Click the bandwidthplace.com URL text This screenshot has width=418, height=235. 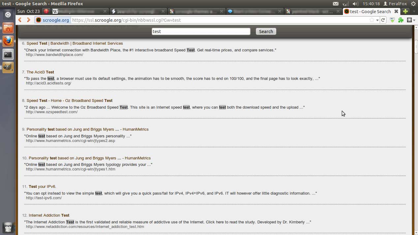pyautogui.click(x=54, y=55)
